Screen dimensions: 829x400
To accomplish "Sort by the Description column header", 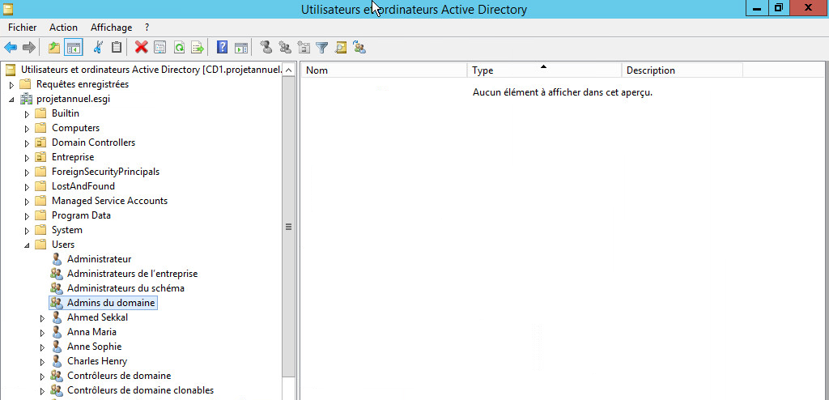I will click(x=682, y=70).
